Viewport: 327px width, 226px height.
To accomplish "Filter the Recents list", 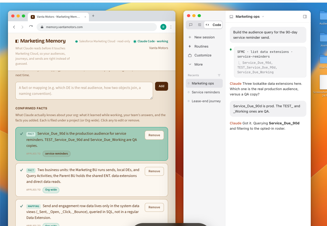I will click(219, 75).
